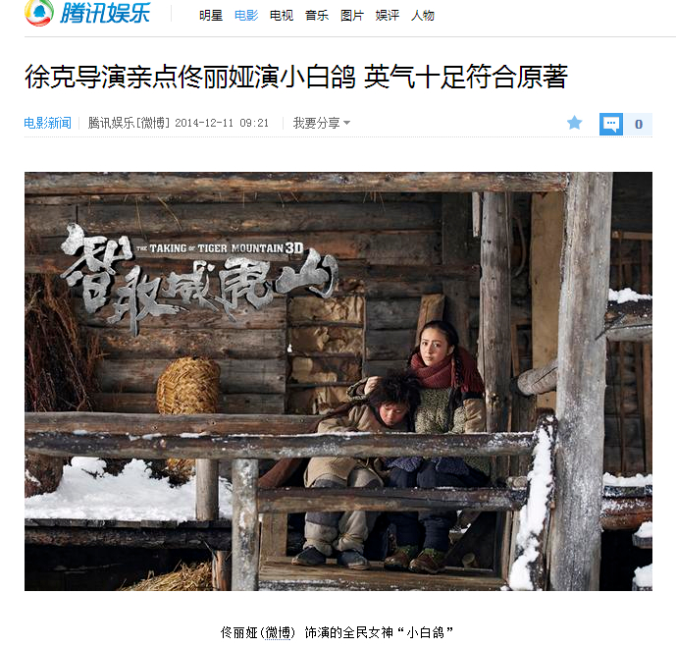Click the 腾讯娱乐 source link
Image resolution: width=676 pixels, height=648 pixels.
click(x=111, y=124)
